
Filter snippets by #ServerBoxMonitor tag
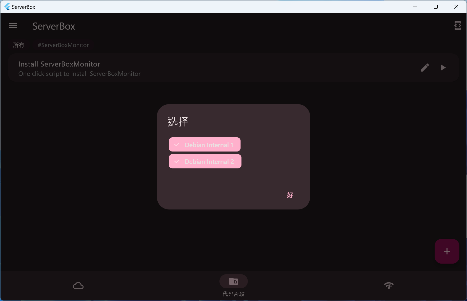click(x=63, y=45)
